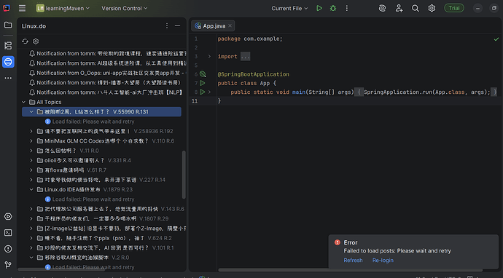Click the editor horizontal scrollbar

[351, 270]
